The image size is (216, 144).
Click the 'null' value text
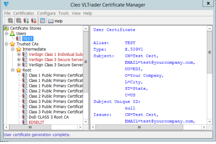point(130,108)
